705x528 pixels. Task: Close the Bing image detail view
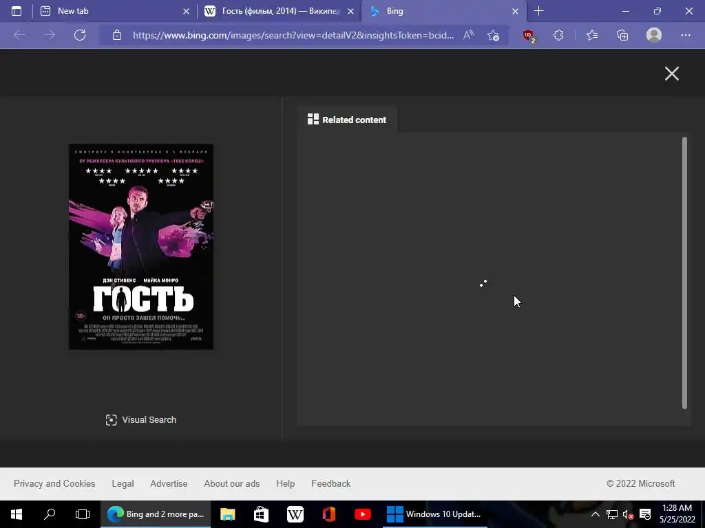click(672, 74)
